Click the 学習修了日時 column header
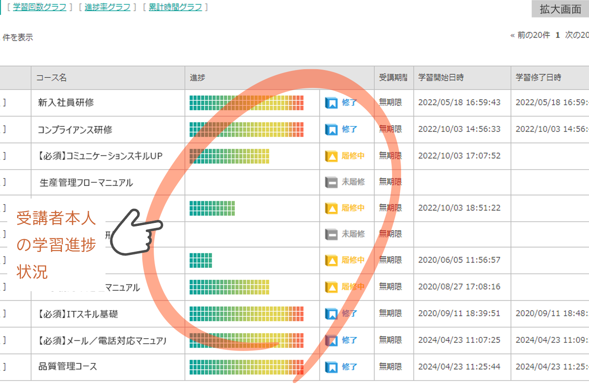 539,78
